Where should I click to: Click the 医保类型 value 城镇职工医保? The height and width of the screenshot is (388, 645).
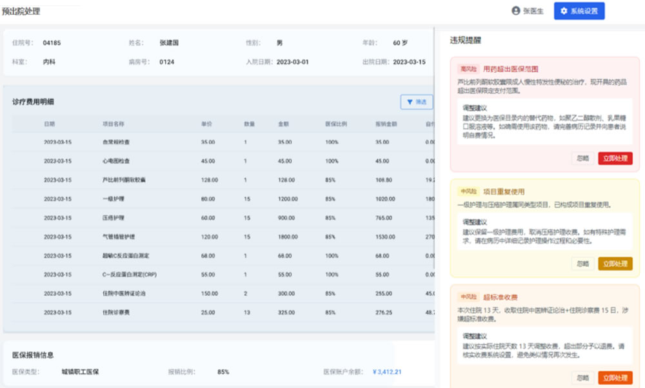(80, 372)
